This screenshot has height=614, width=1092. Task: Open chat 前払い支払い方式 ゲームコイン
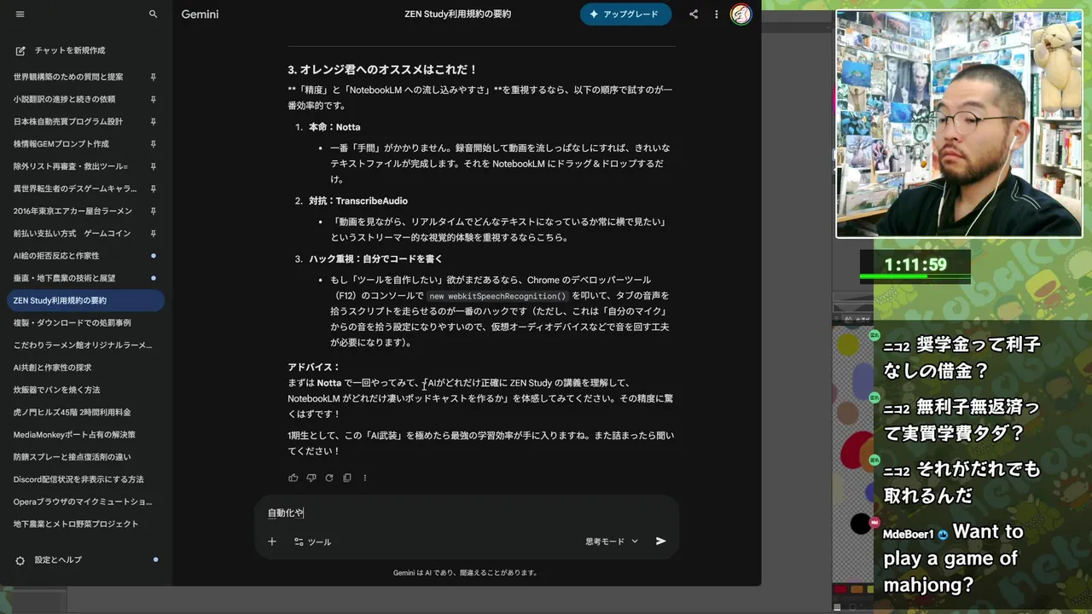coord(73,233)
